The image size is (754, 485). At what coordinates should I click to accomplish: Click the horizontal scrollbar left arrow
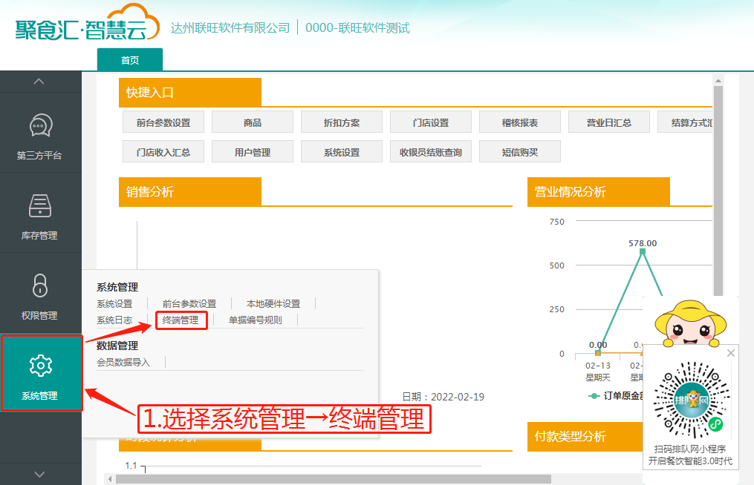point(110,479)
